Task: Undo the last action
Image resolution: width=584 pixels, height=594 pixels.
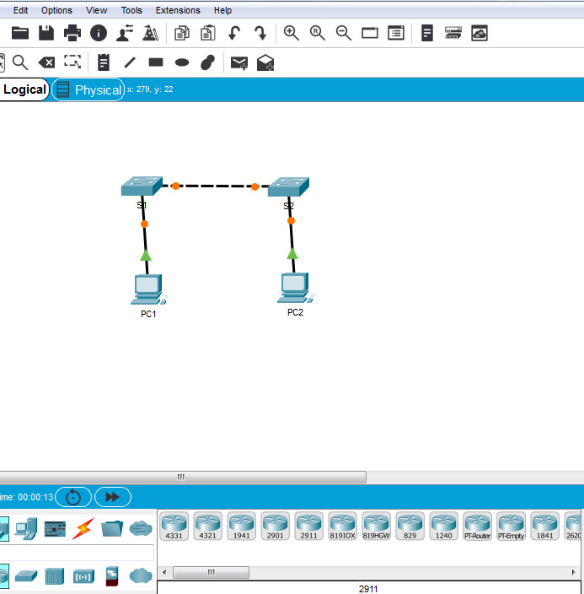Action: [234, 33]
